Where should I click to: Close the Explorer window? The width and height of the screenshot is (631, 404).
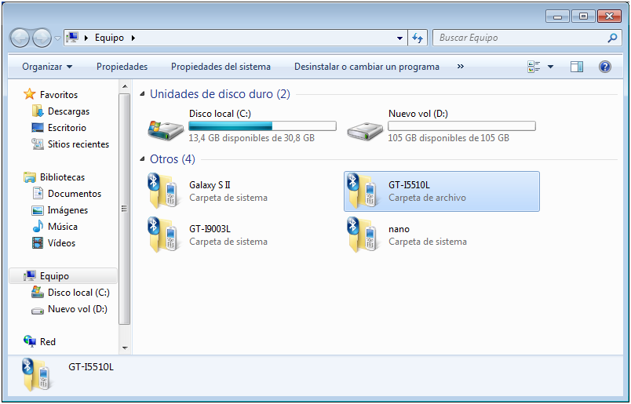point(609,16)
